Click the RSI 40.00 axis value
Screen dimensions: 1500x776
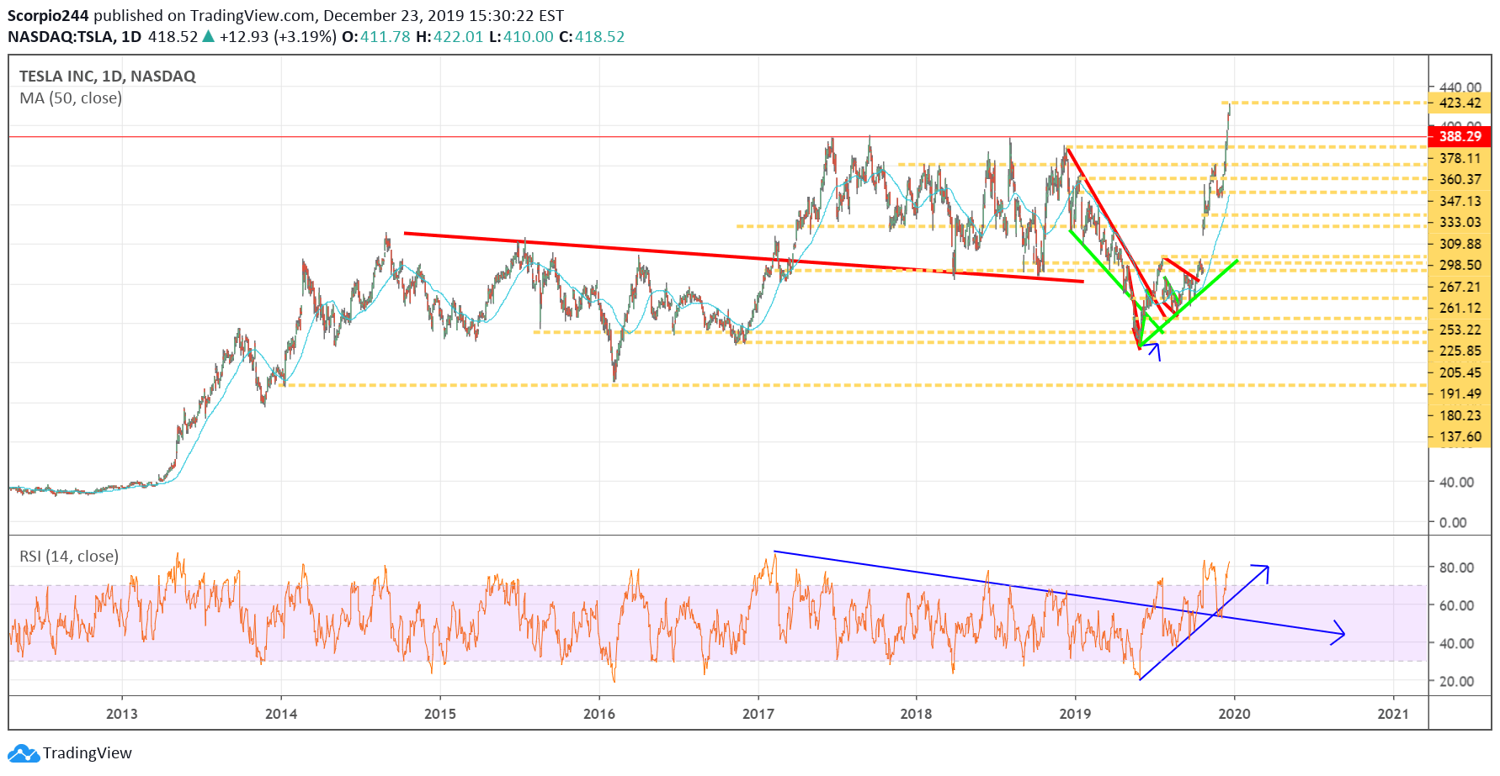1456,643
